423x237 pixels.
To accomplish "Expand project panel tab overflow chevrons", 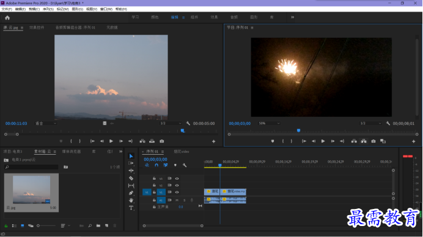I will pyautogui.click(x=120, y=152).
